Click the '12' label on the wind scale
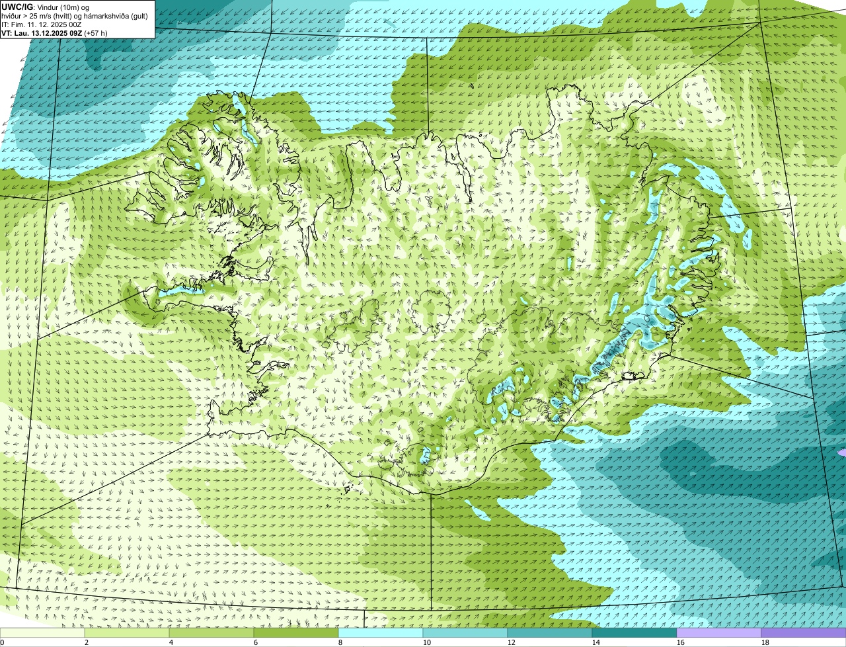Screen dimensions: 846x647 click(x=512, y=642)
